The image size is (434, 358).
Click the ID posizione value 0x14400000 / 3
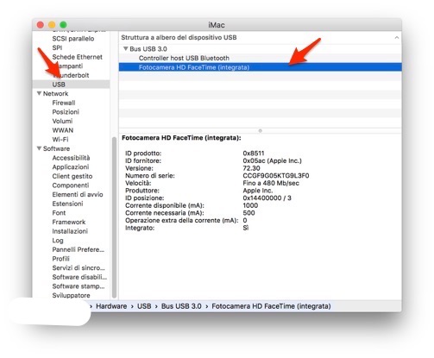(267, 198)
